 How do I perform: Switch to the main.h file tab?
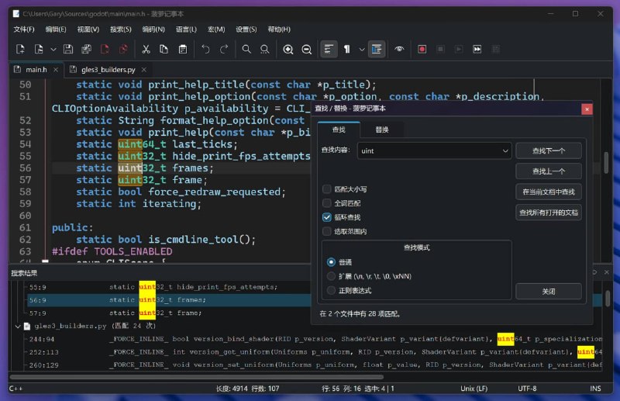click(x=36, y=70)
